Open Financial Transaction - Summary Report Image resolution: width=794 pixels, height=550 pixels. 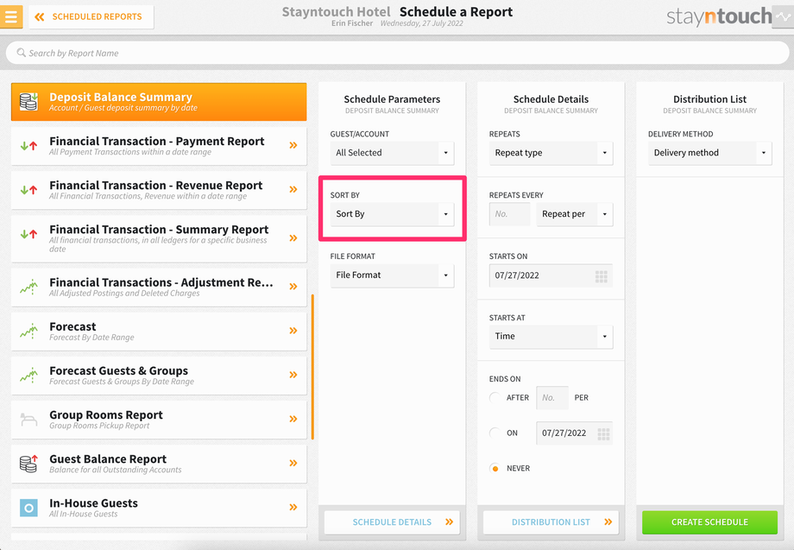[159, 238]
